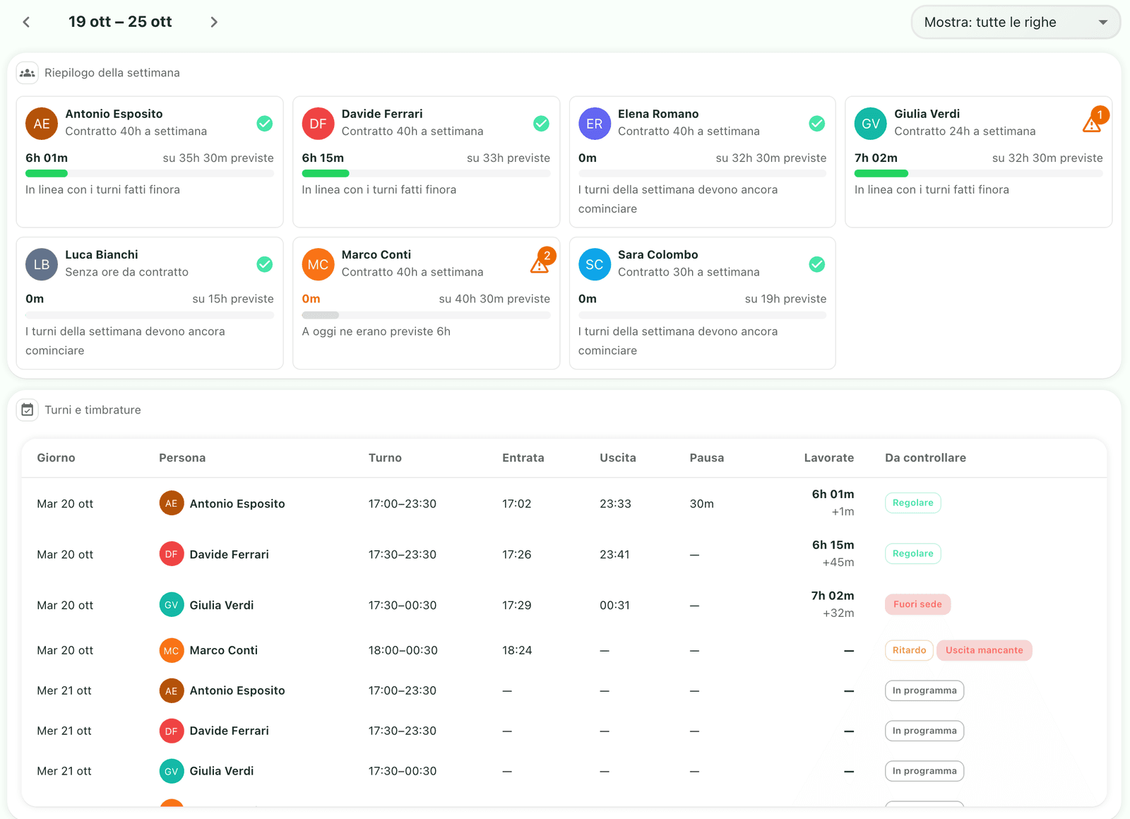
Task: Click the Turni e timbrature calendar icon
Action: pos(28,410)
